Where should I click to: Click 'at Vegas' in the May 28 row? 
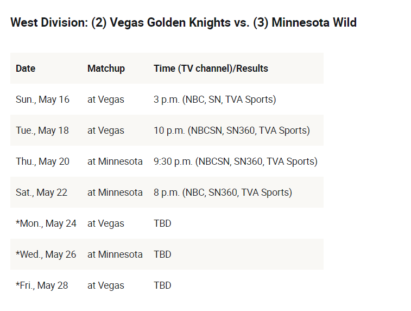pos(106,285)
